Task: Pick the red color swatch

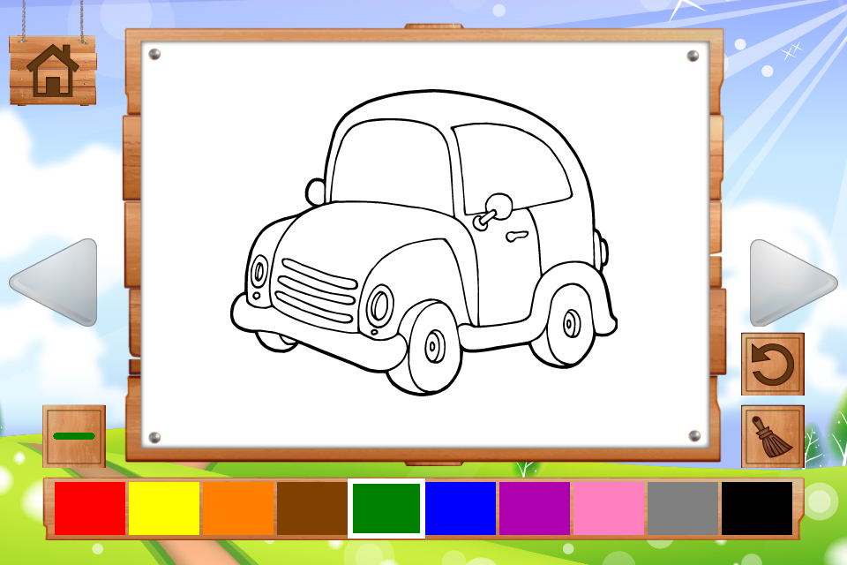Action: [x=90, y=508]
